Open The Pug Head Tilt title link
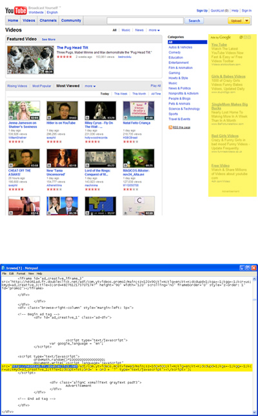258x416 pixels. [72, 48]
